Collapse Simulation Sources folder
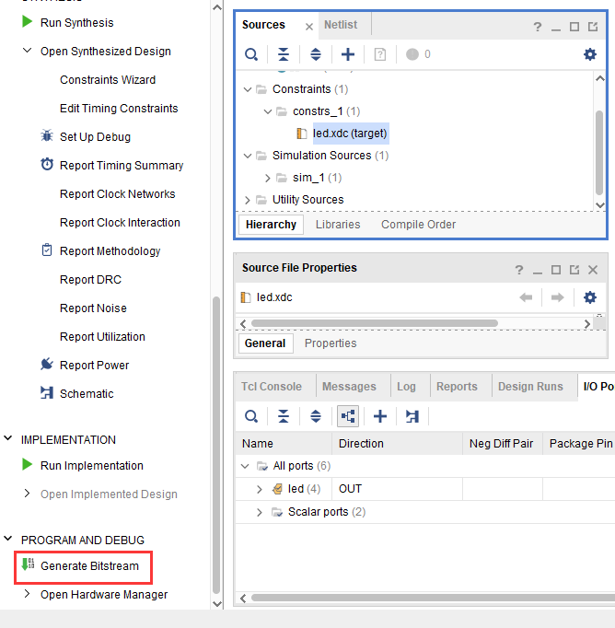 pos(248,156)
